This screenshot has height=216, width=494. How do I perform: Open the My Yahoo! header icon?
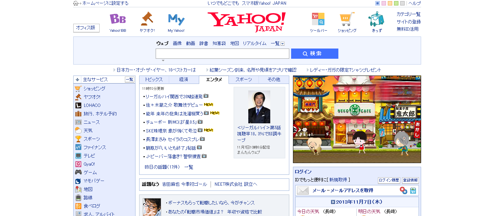(176, 19)
